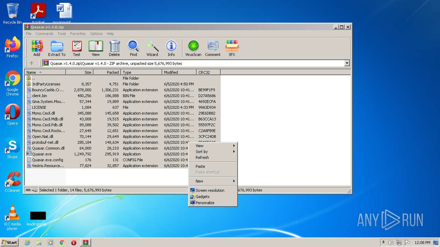This screenshot has height=247, width=440.
Task: Open the Opera desktop shortcut
Action: (x=12, y=115)
